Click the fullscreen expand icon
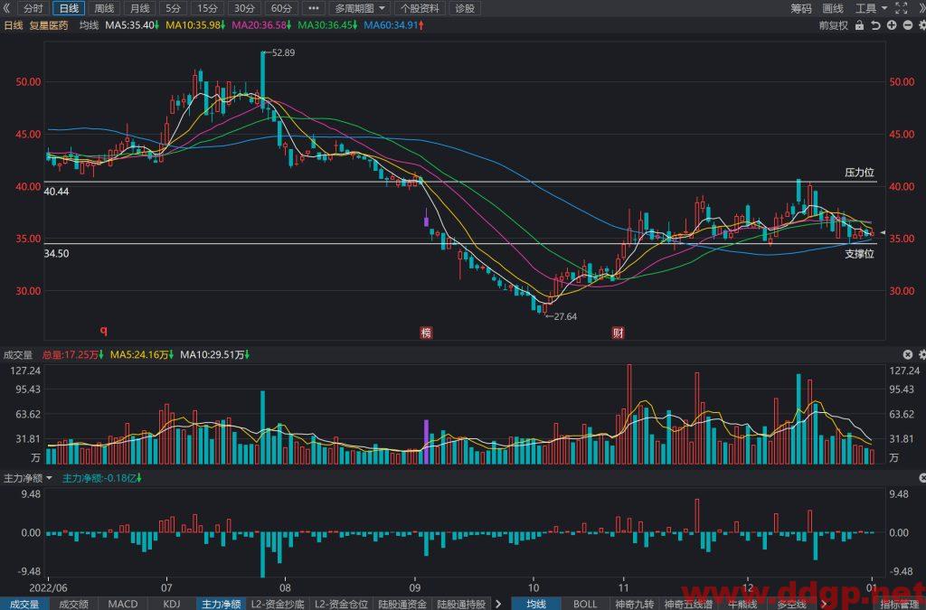 coord(902,8)
